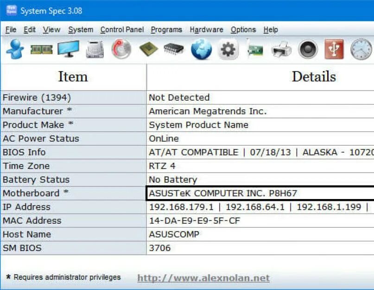Click the gear settings icon
Screen dimensions: 374x290
coord(228,49)
